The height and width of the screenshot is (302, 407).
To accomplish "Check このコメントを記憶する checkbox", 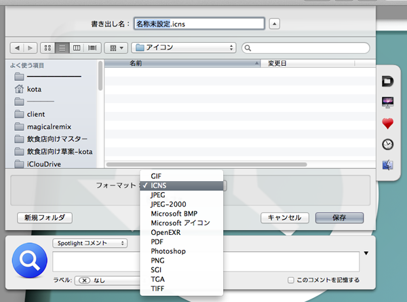I will [x=291, y=280].
